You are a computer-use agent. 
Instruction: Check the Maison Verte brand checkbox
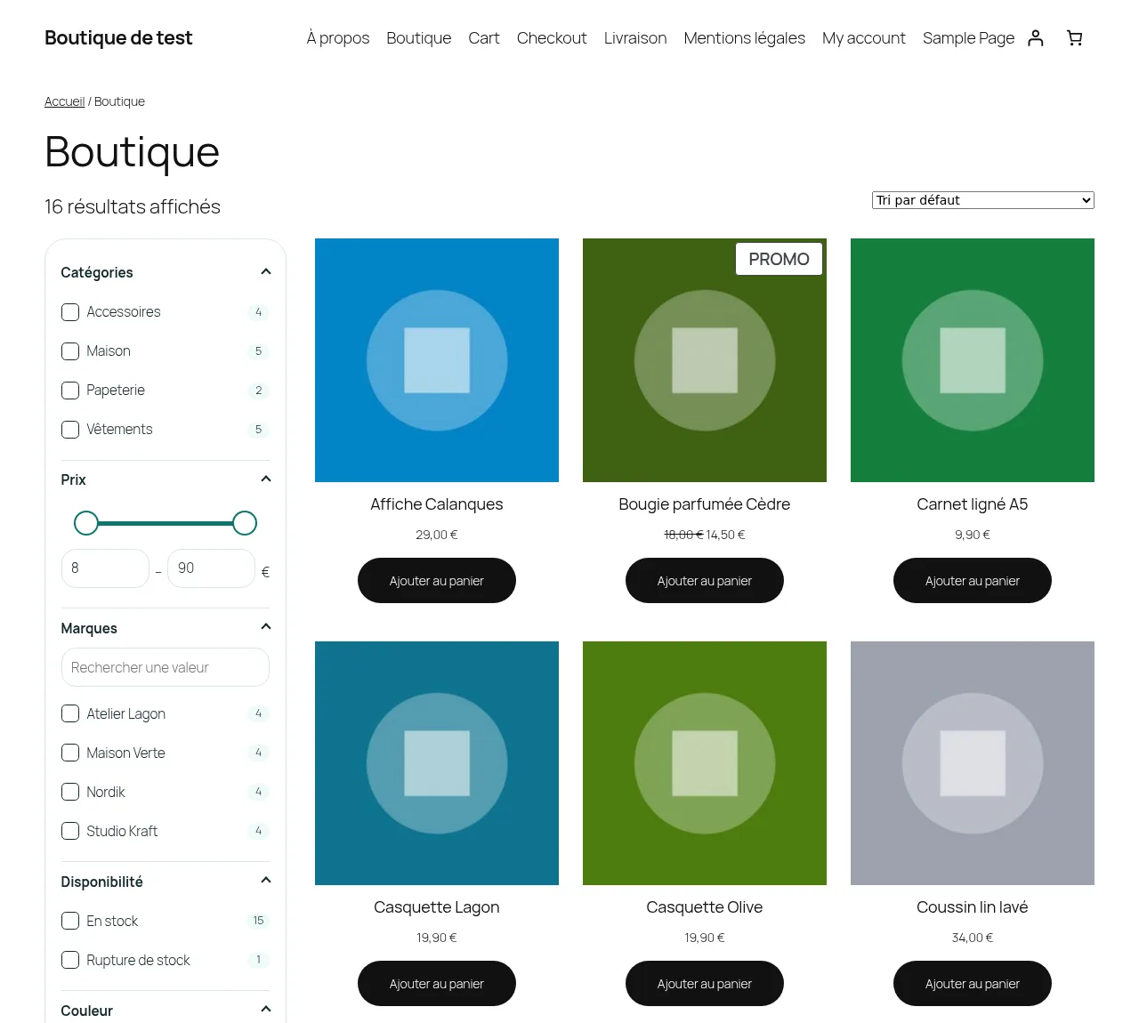point(70,753)
